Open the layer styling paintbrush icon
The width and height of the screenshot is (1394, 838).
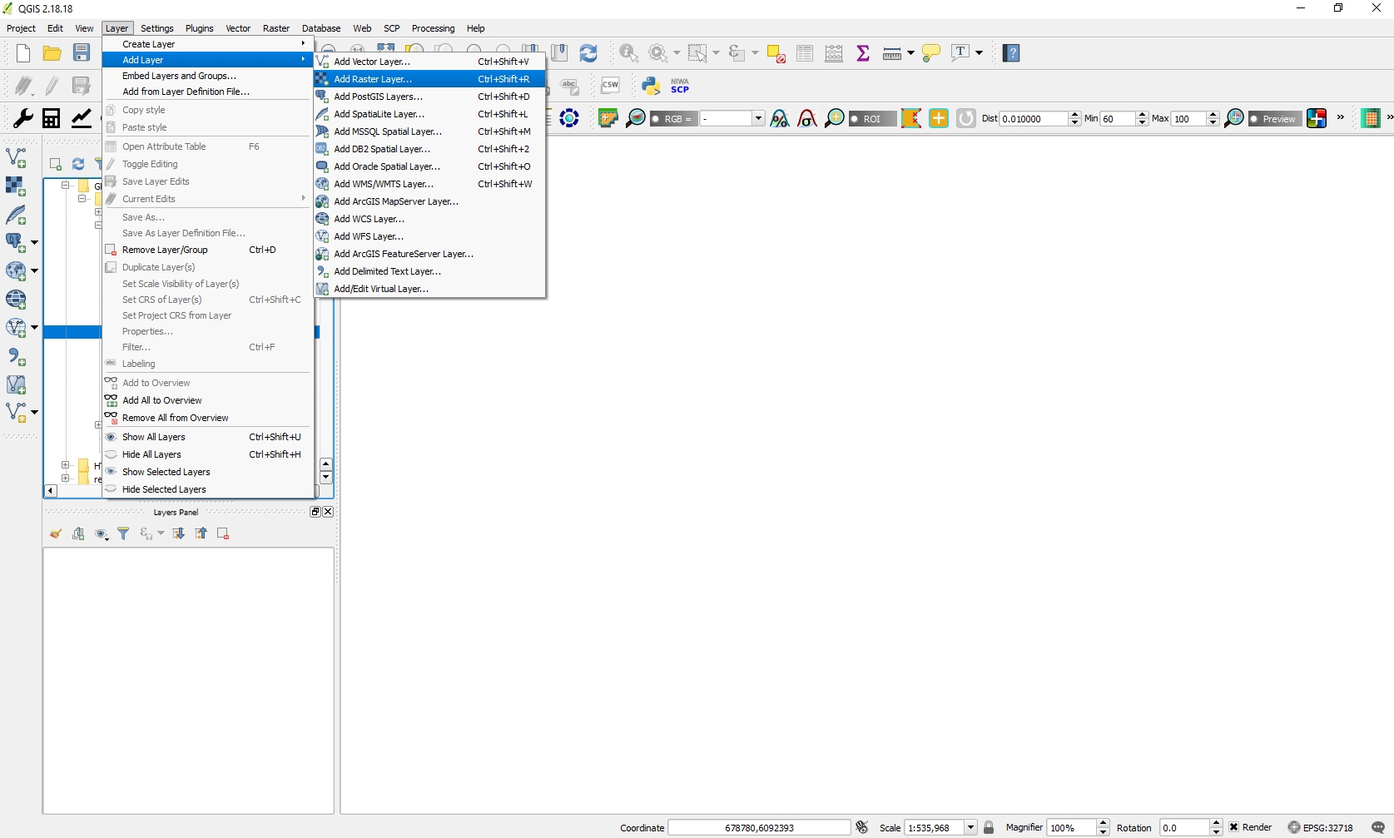tap(56, 534)
